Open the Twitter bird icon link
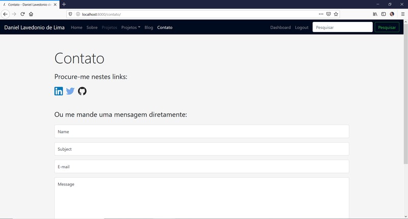 [70, 91]
